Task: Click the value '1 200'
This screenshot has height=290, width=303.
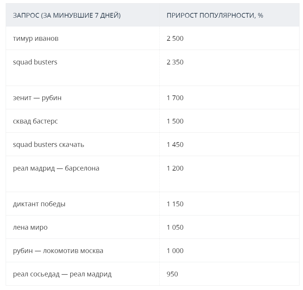Action: click(x=175, y=168)
